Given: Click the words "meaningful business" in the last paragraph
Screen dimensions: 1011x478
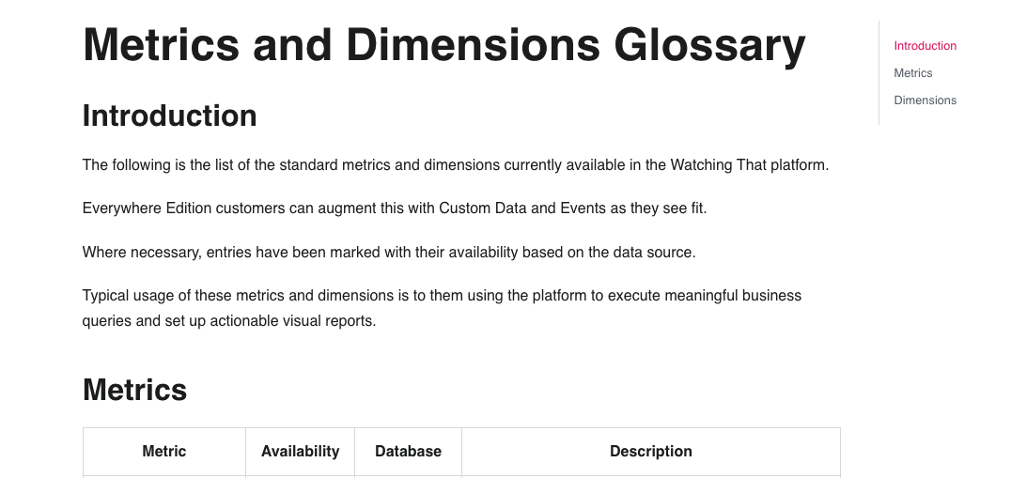Looking at the screenshot, I should point(733,296).
